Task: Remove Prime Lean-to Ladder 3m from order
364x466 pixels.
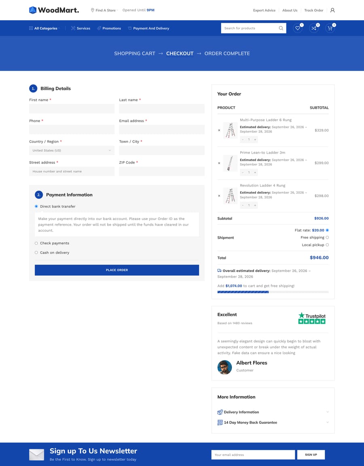Action: click(219, 163)
